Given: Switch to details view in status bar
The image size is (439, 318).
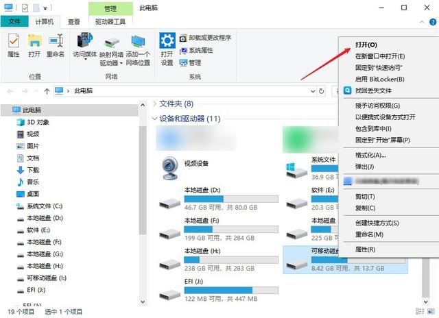Looking at the screenshot, I should 420,311.
